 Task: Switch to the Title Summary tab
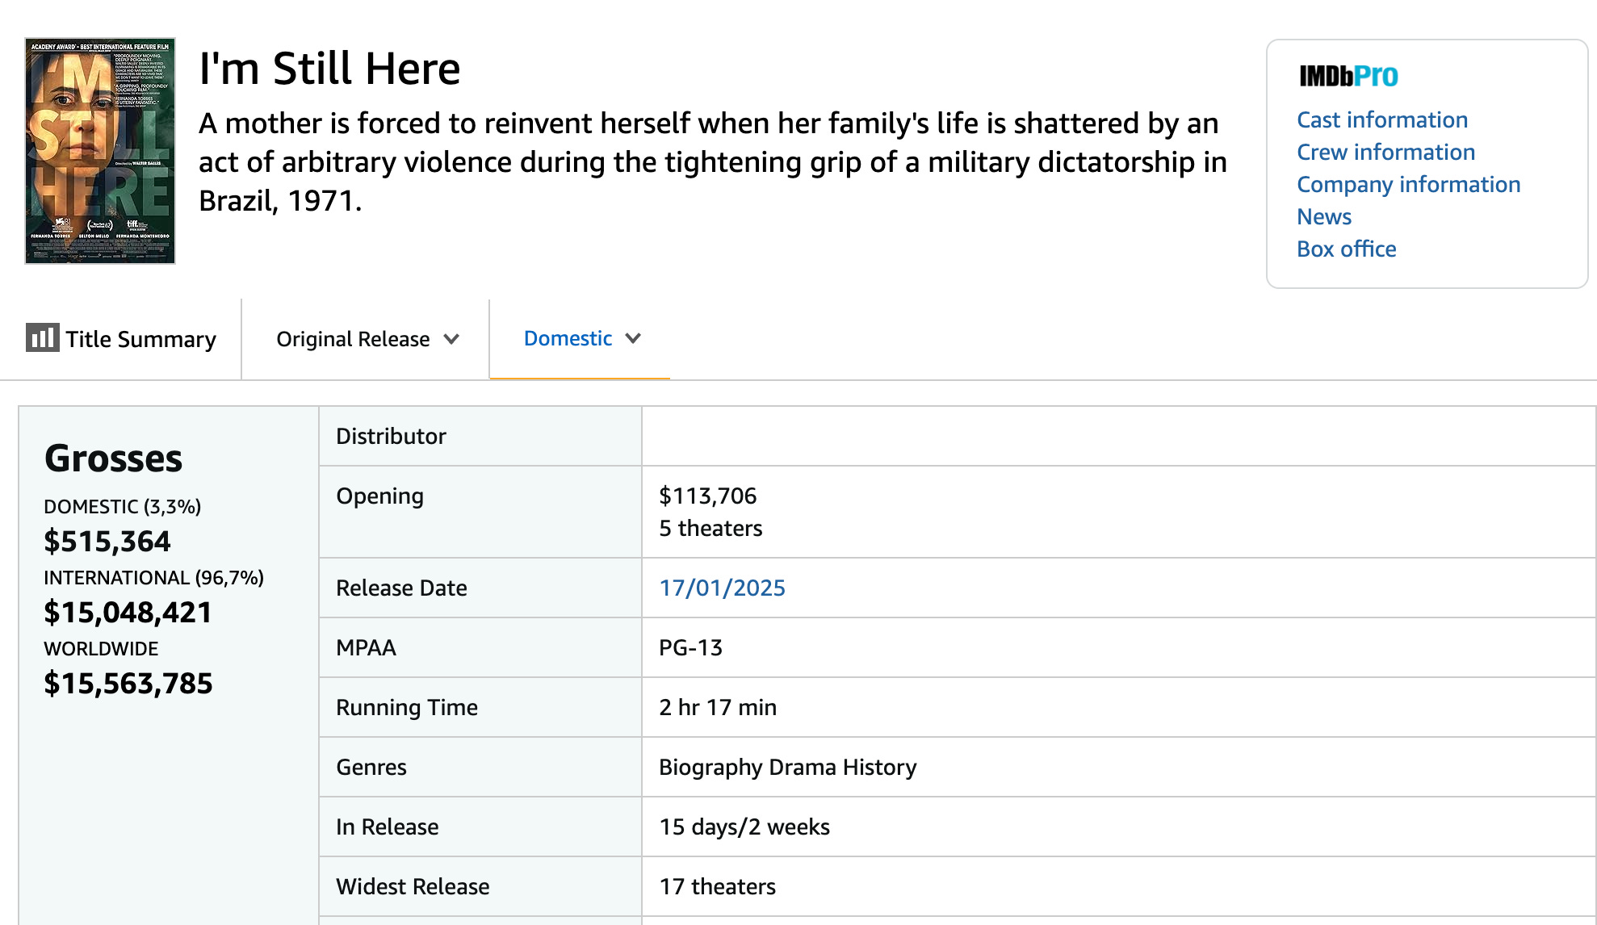[121, 339]
